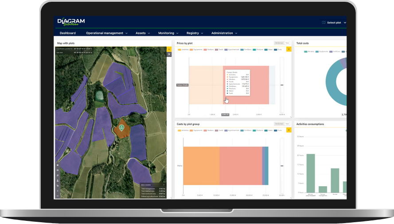
Task: Toggle Activities legend in Costs by plot group
Action: [183, 130]
